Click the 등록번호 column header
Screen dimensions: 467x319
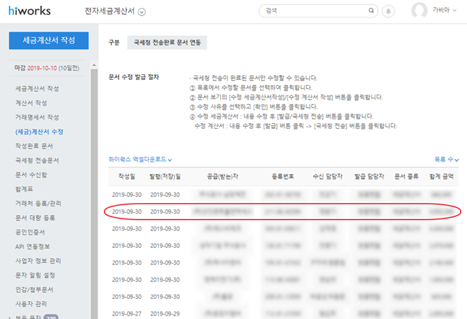282,176
